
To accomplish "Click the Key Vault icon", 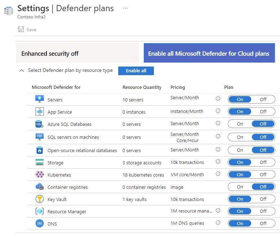I will [x=40, y=199].
